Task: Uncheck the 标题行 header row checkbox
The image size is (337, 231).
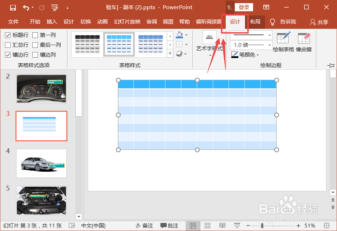Action: (8, 35)
